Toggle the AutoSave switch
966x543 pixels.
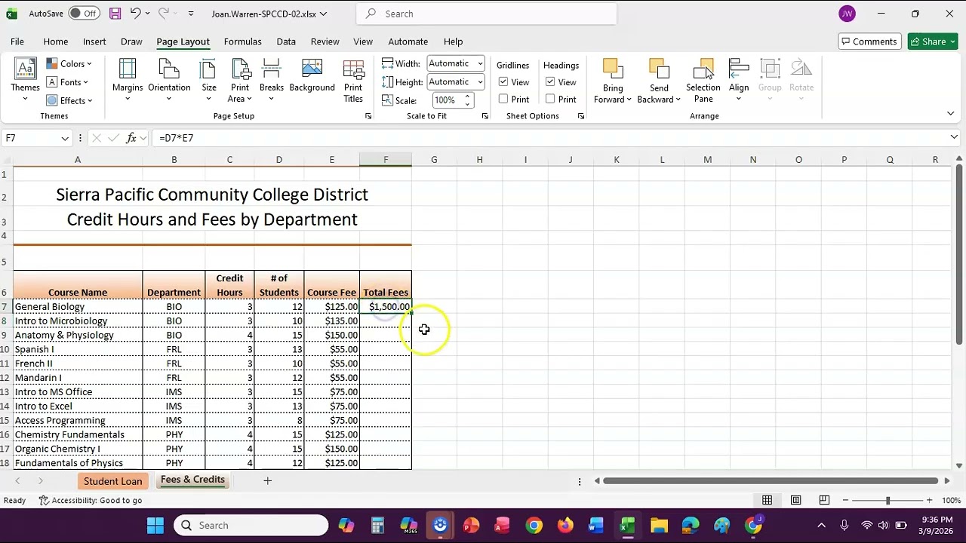coord(84,14)
